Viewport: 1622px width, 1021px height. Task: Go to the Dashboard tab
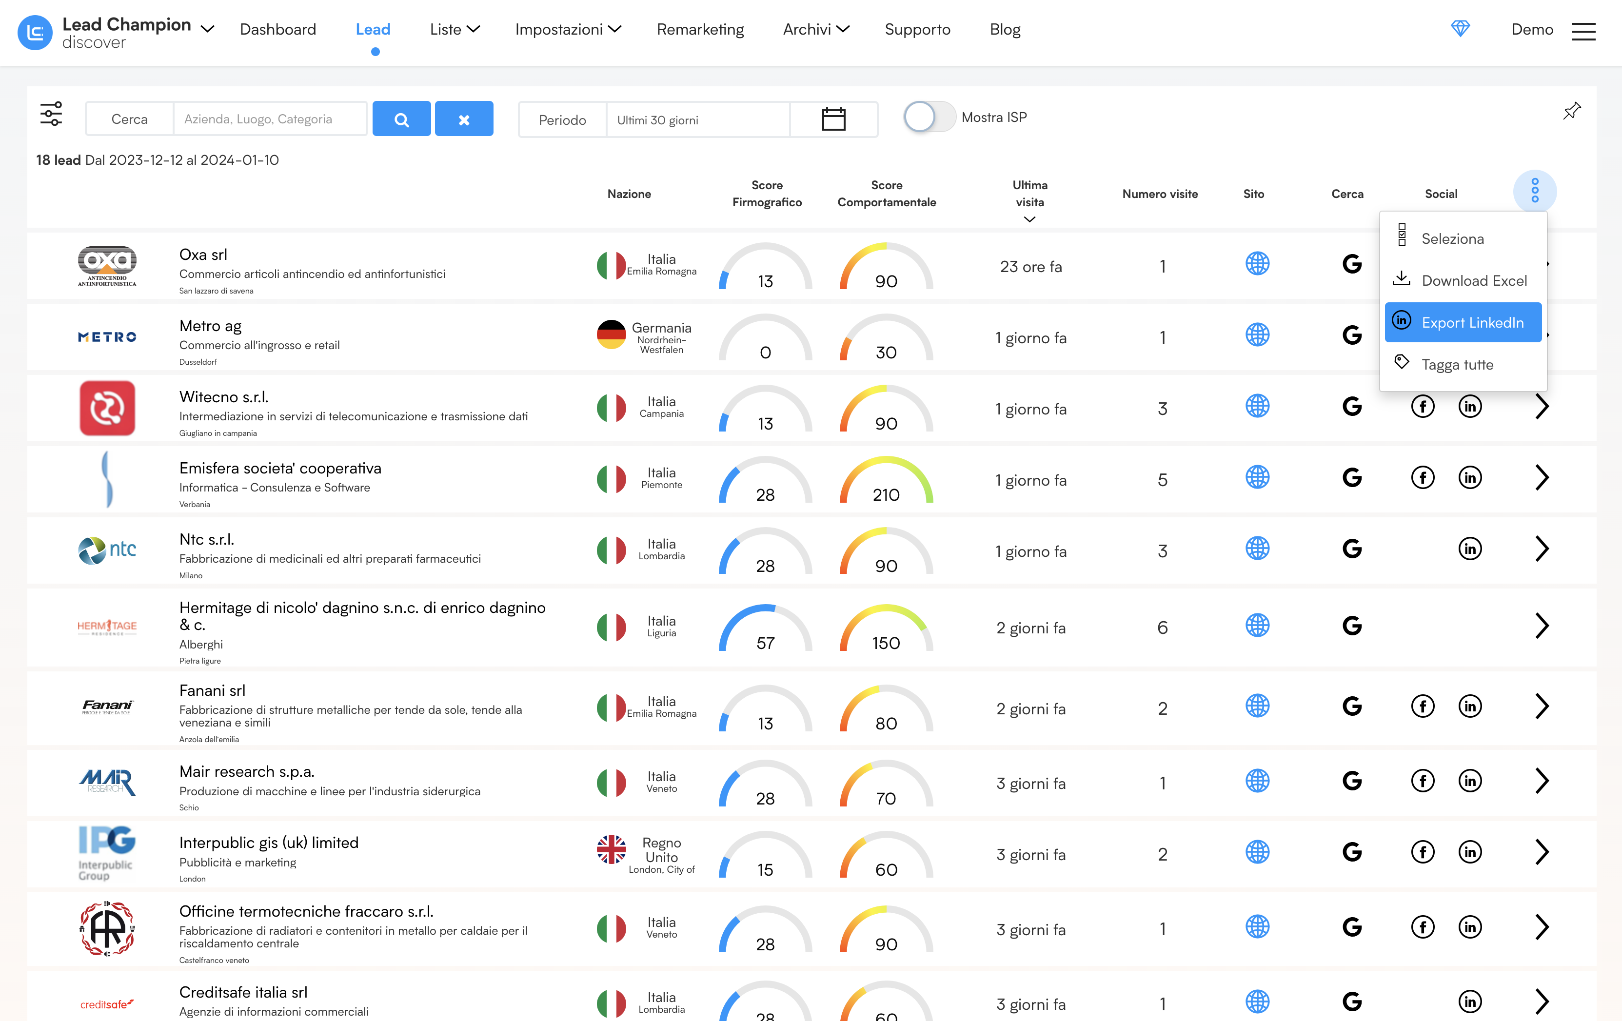point(277,29)
